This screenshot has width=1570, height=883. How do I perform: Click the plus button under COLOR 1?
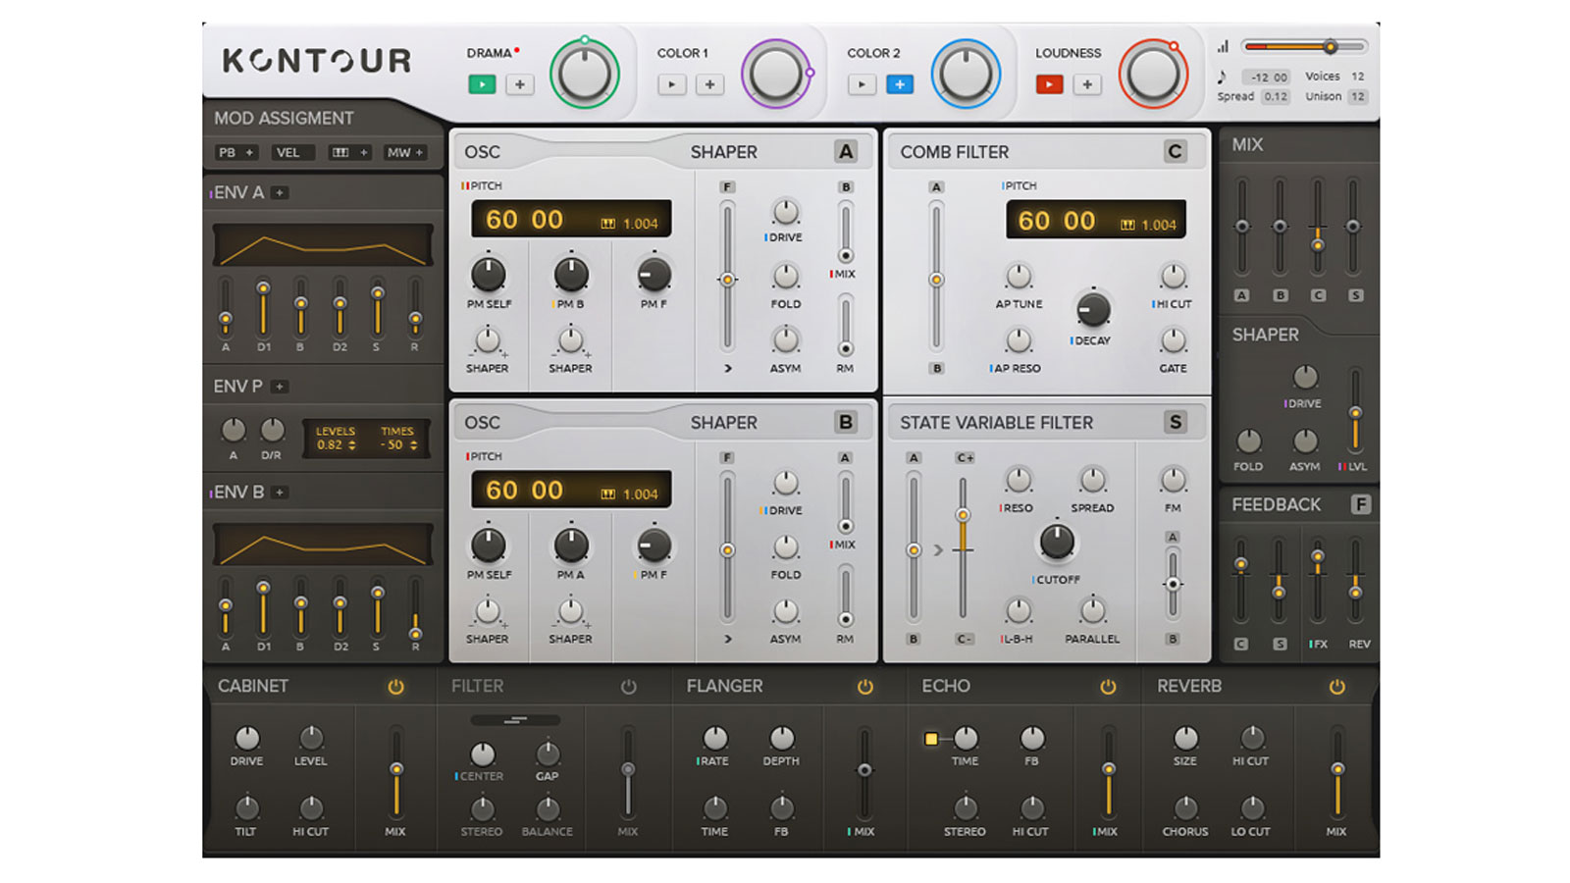point(710,84)
